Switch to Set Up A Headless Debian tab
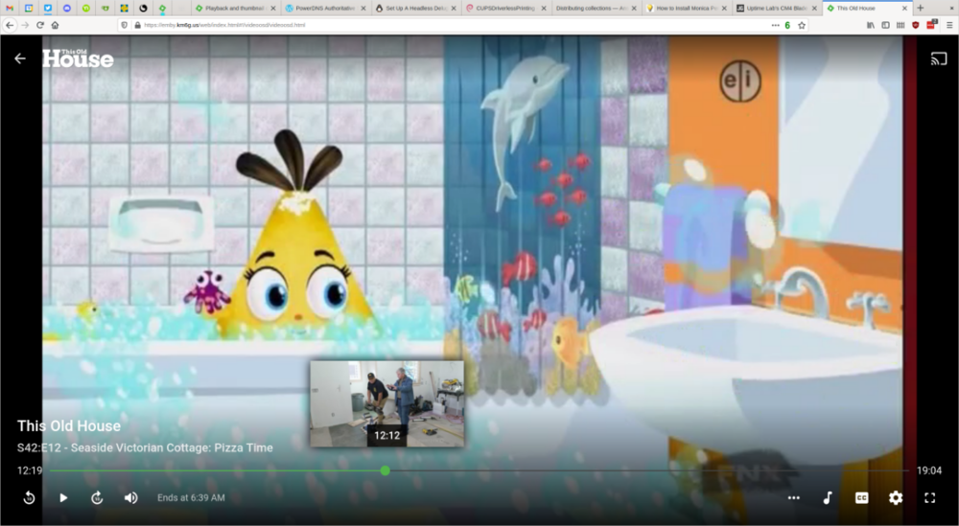Viewport: 959px width, 526px height. pos(414,9)
